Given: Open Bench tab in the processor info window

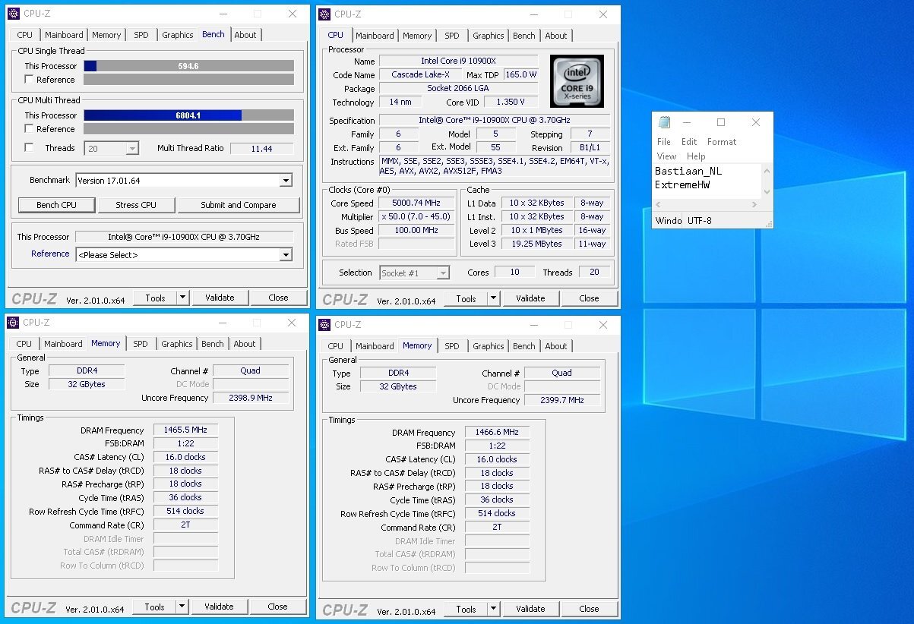Looking at the screenshot, I should (524, 36).
